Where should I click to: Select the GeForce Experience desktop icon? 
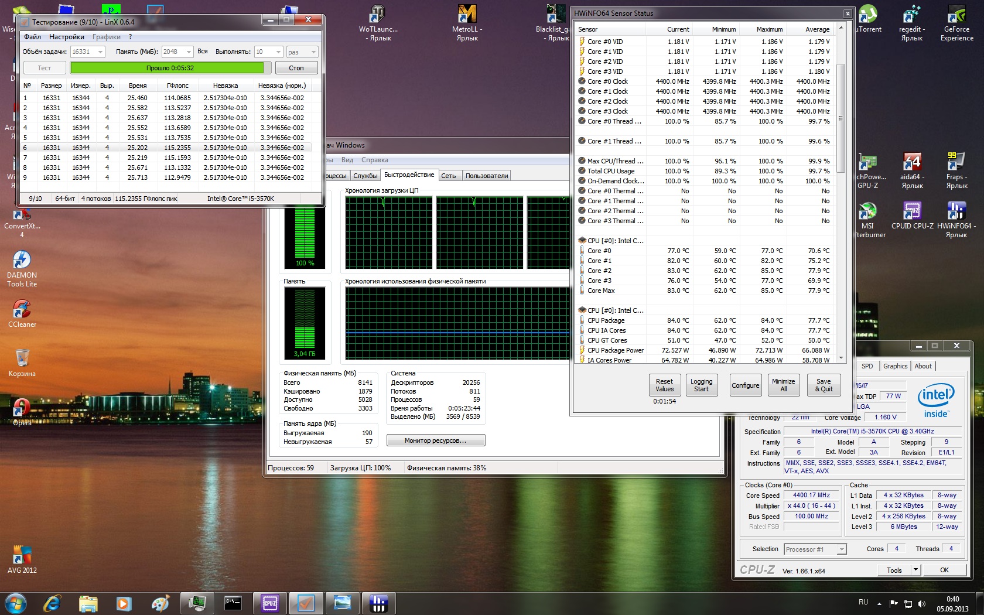click(957, 23)
